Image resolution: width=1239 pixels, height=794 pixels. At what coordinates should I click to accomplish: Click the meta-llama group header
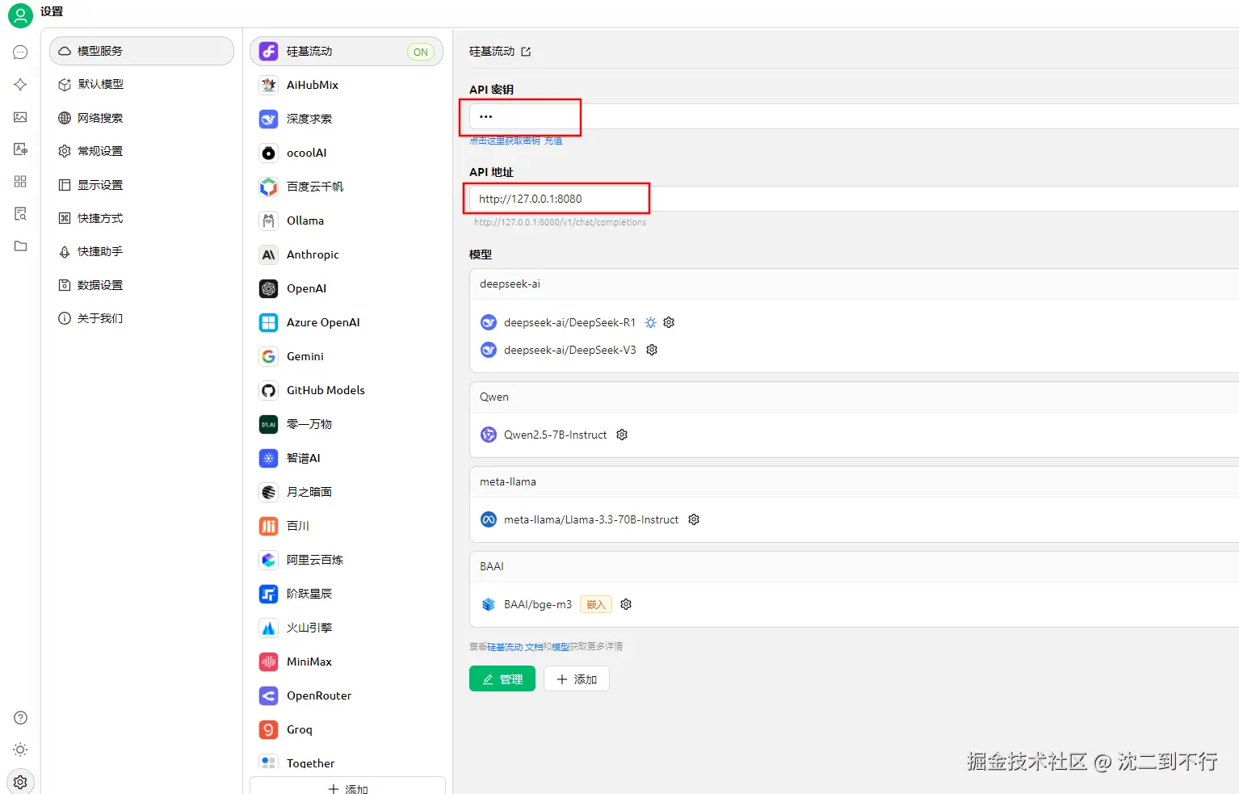coord(854,482)
